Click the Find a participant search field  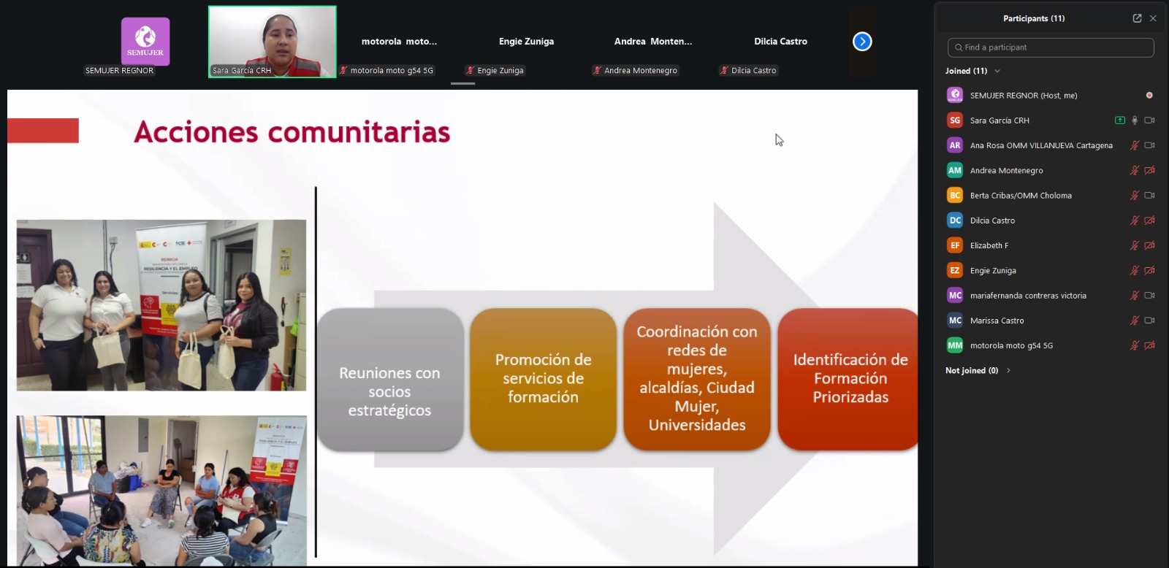click(x=1051, y=47)
